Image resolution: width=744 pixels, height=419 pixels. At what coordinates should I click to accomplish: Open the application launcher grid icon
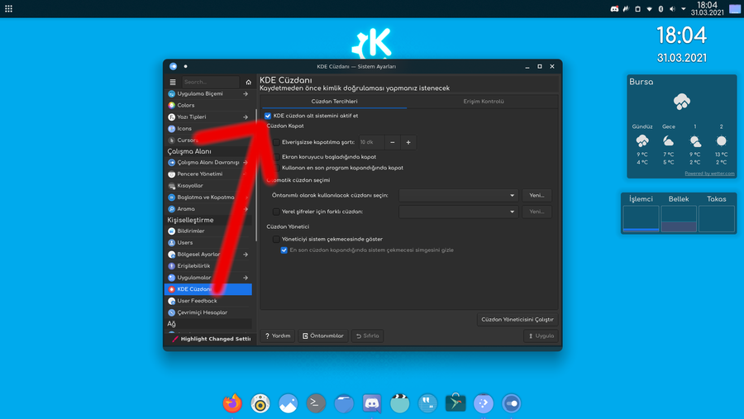(x=8, y=8)
